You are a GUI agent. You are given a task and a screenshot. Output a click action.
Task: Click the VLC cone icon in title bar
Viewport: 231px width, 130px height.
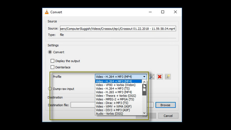click(x=47, y=12)
